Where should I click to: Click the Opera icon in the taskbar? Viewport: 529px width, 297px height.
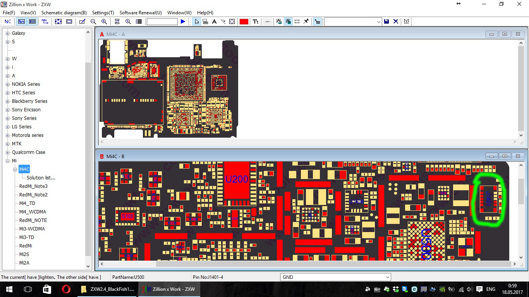tap(66, 289)
